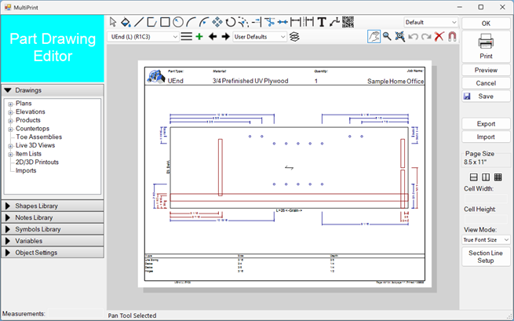514x321 pixels.
Task: Select the circle tool
Action: [178, 22]
